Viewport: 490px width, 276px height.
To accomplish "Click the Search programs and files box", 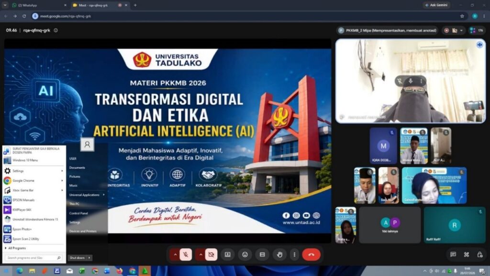I will click(x=34, y=257).
